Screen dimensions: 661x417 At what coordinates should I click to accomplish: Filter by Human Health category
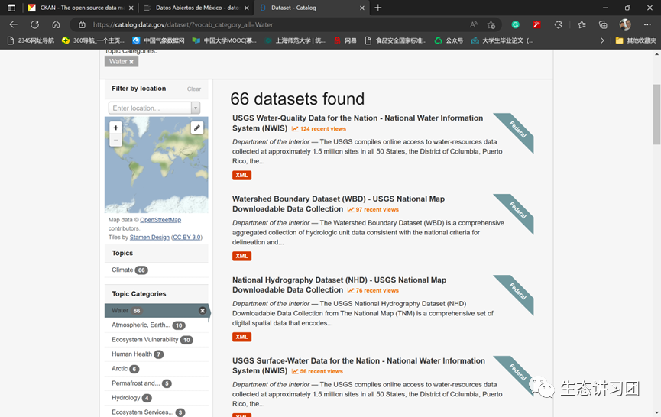pos(137,354)
